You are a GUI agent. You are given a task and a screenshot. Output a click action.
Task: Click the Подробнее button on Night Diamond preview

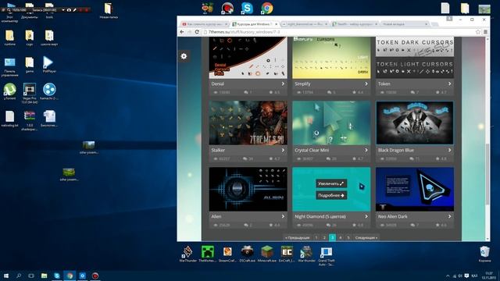point(331,195)
